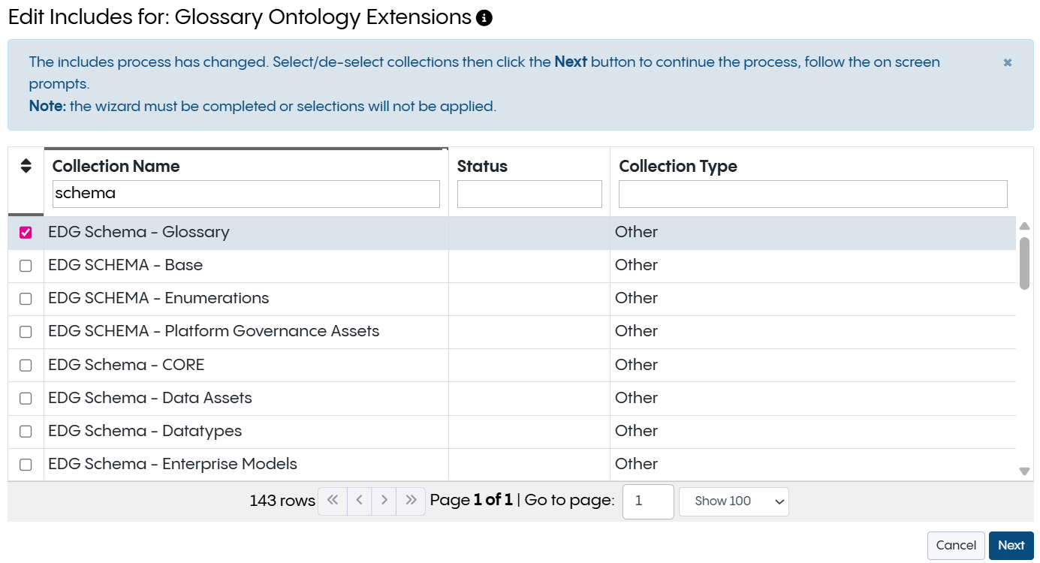Check EDG SCHEMA - Base collection
The image size is (1040, 563).
[x=26, y=265]
